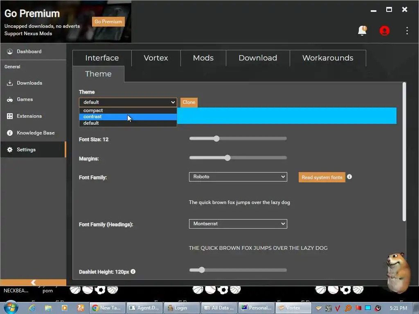Switch to the Interface tab
This screenshot has height=314, width=419.
(102, 58)
